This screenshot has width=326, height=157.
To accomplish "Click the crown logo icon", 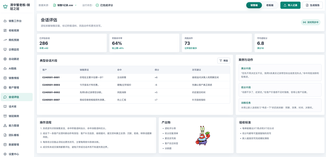I will point(5,7).
